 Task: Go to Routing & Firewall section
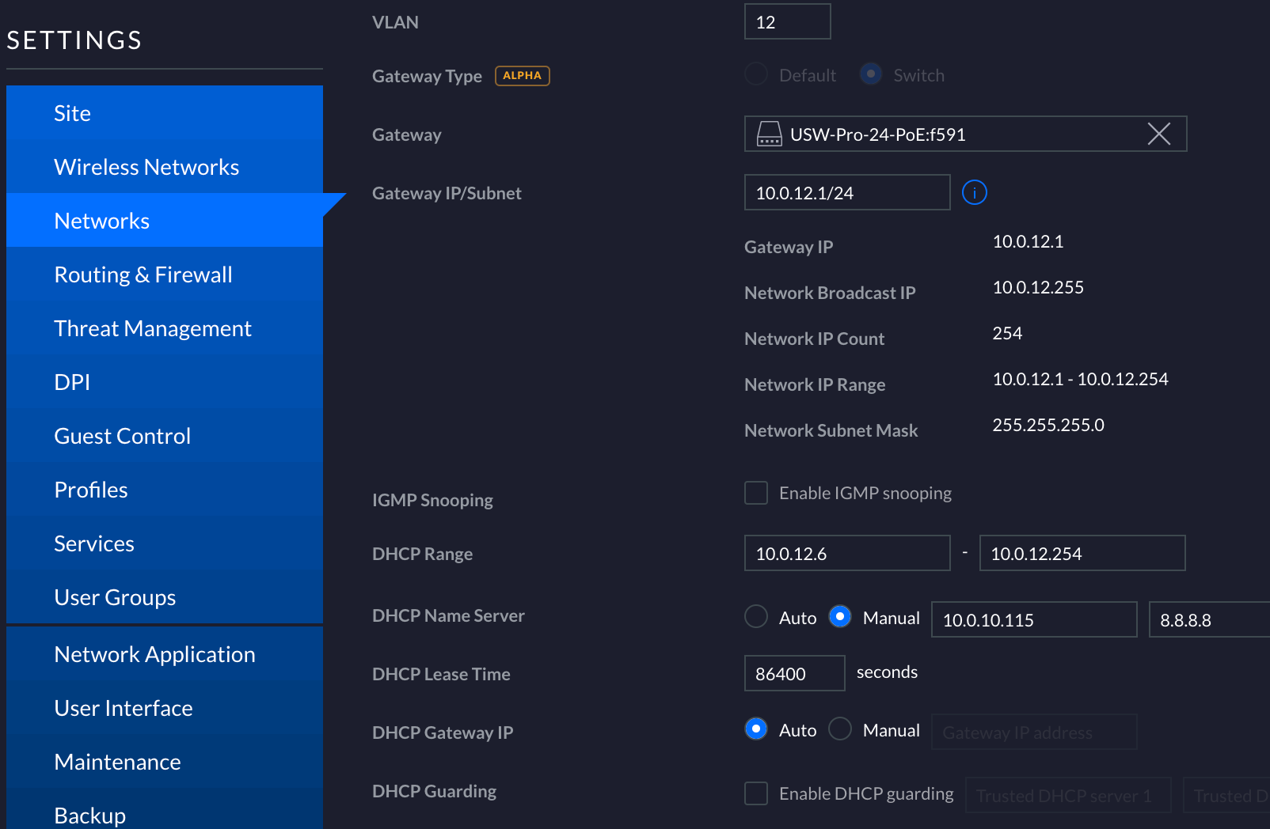(x=143, y=274)
